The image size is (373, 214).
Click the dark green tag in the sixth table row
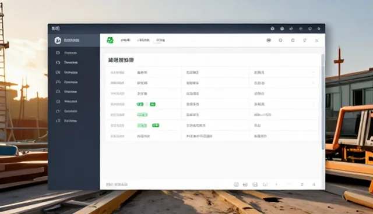click(156, 125)
